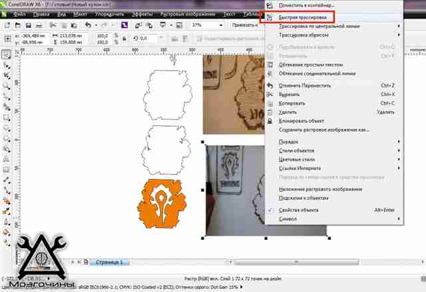Click the Cut scissors toolbar icon
Viewport: 426px width, 292px height.
tap(53, 25)
